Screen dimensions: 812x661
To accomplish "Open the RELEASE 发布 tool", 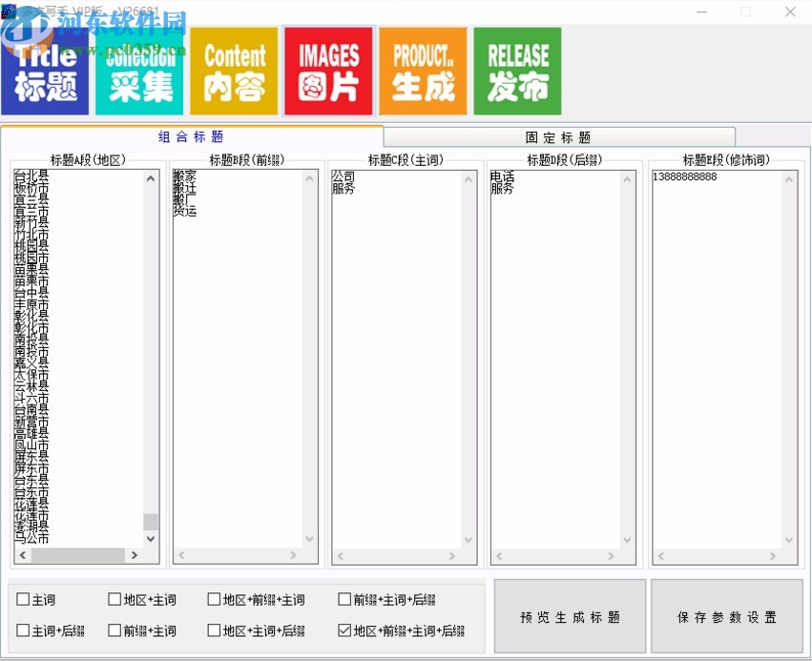I will pos(517,71).
